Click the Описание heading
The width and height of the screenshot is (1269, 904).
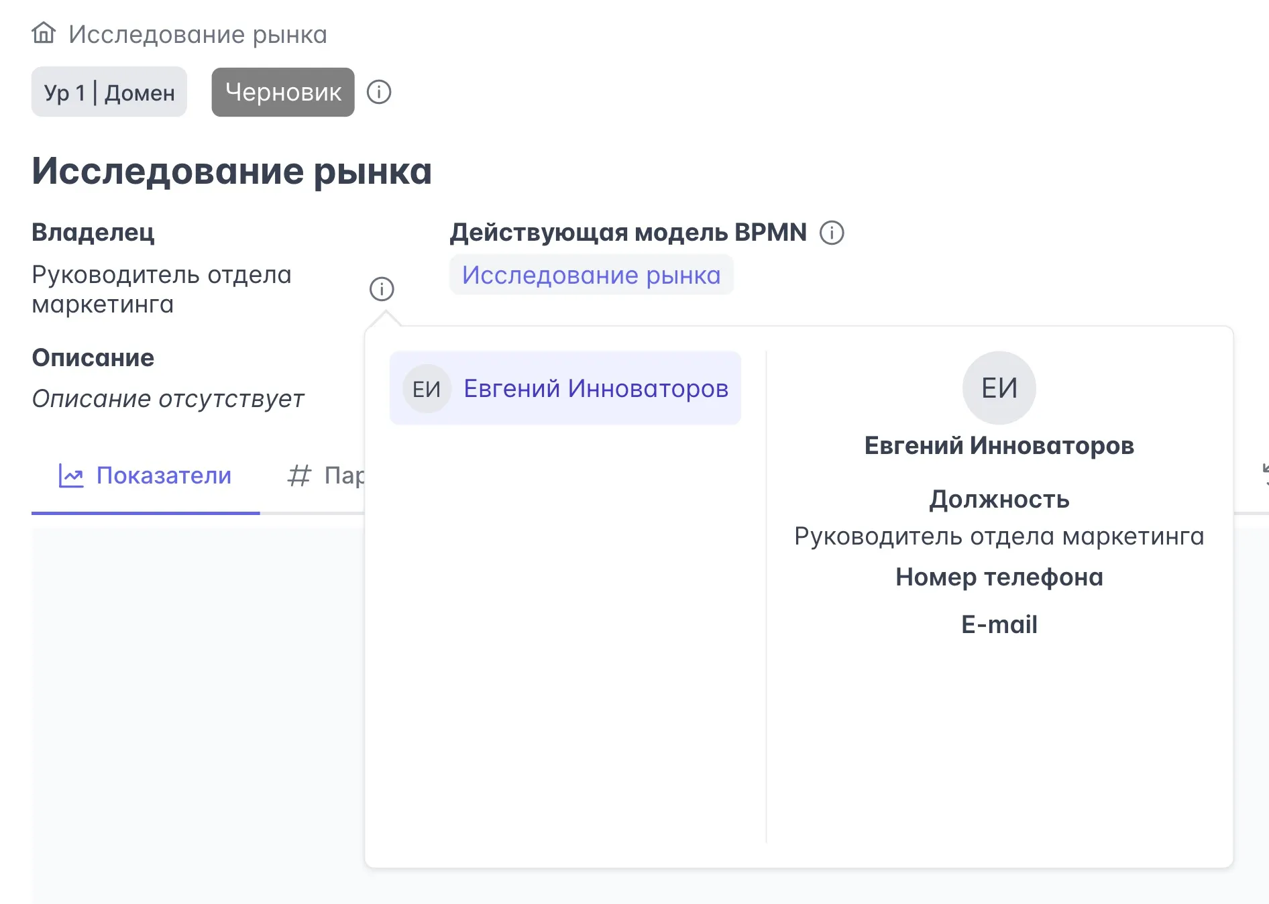coord(93,358)
